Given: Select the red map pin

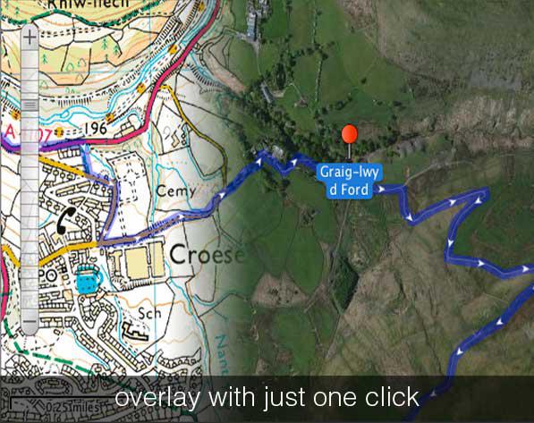Looking at the screenshot, I should coord(350,142).
